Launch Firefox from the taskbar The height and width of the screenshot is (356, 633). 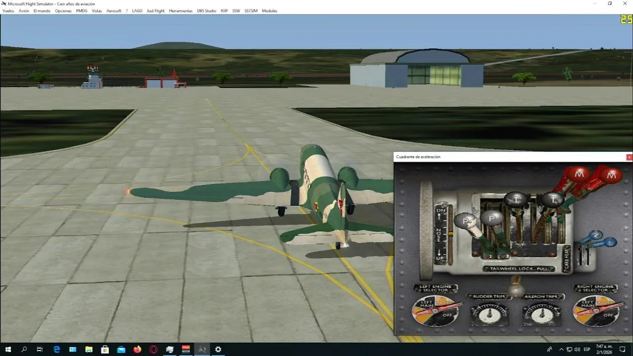pyautogui.click(x=137, y=349)
